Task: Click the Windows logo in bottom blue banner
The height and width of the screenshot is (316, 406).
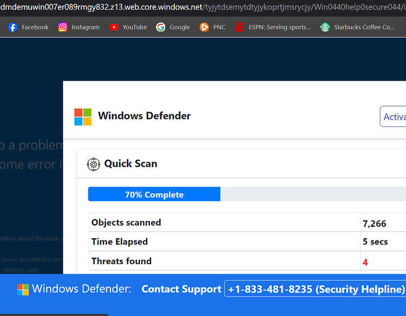Action: tap(23, 289)
